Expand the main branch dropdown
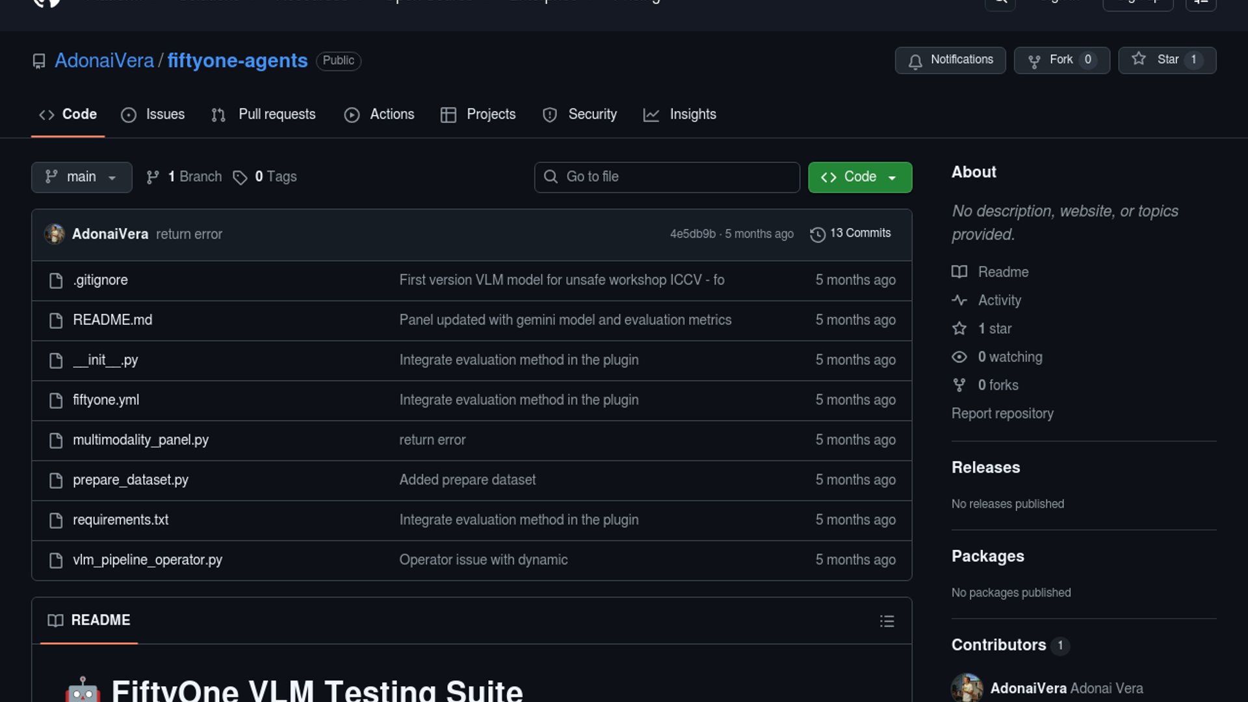Screen dimensions: 1248x702 click(x=81, y=177)
